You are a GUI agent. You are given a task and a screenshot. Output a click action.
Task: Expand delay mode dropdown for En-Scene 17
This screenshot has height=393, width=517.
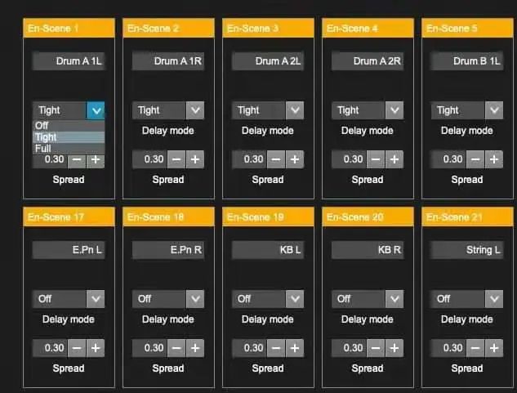click(x=95, y=299)
